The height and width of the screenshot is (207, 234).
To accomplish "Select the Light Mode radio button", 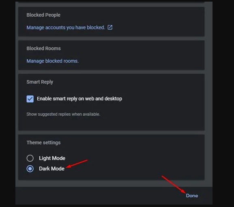I will pyautogui.click(x=30, y=158).
